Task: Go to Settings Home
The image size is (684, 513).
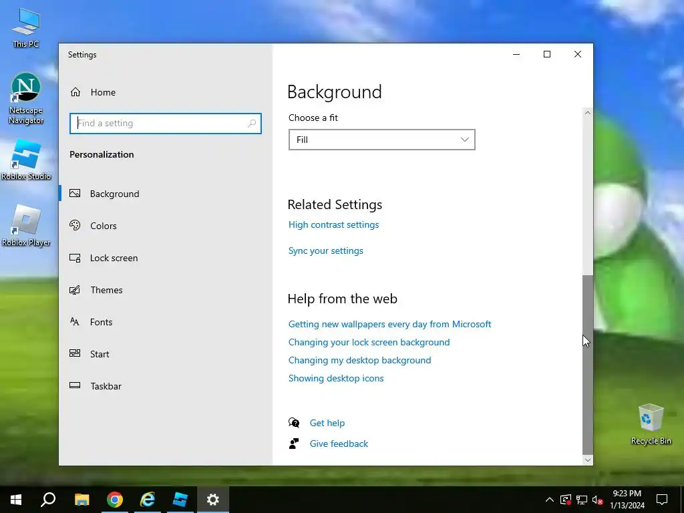Action: point(92,92)
